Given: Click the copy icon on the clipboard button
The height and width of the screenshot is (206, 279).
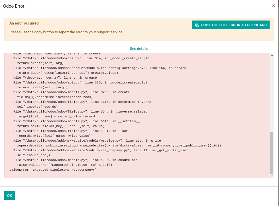Looking at the screenshot, I should tap(196, 25).
